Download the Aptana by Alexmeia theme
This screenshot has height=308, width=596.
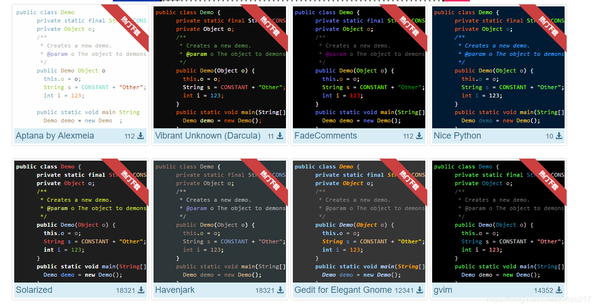141,136
